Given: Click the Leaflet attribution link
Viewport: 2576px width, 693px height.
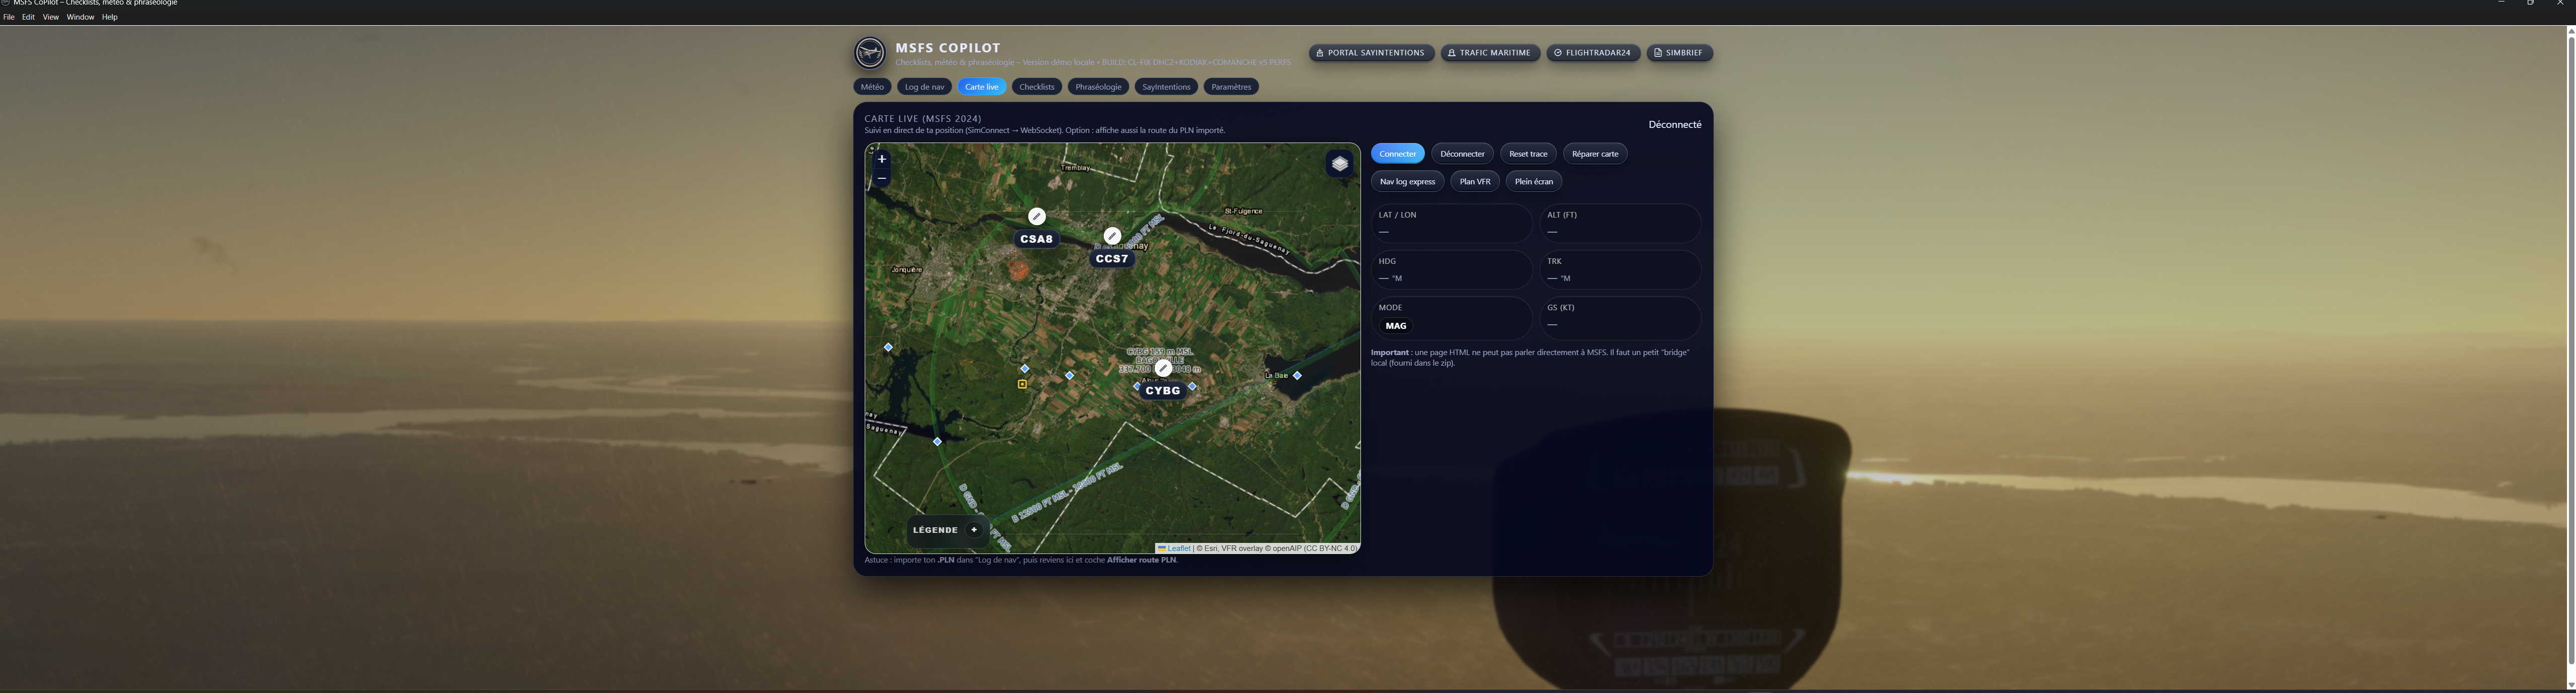Looking at the screenshot, I should (x=1178, y=548).
